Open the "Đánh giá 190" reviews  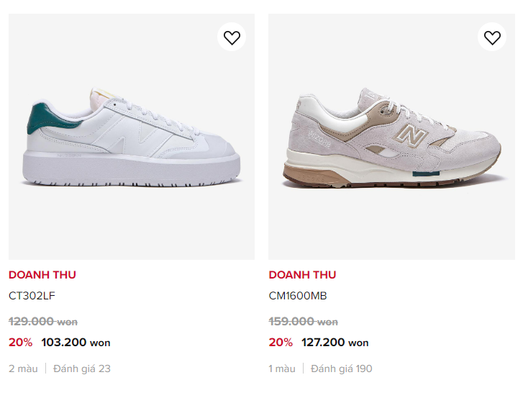point(342,368)
